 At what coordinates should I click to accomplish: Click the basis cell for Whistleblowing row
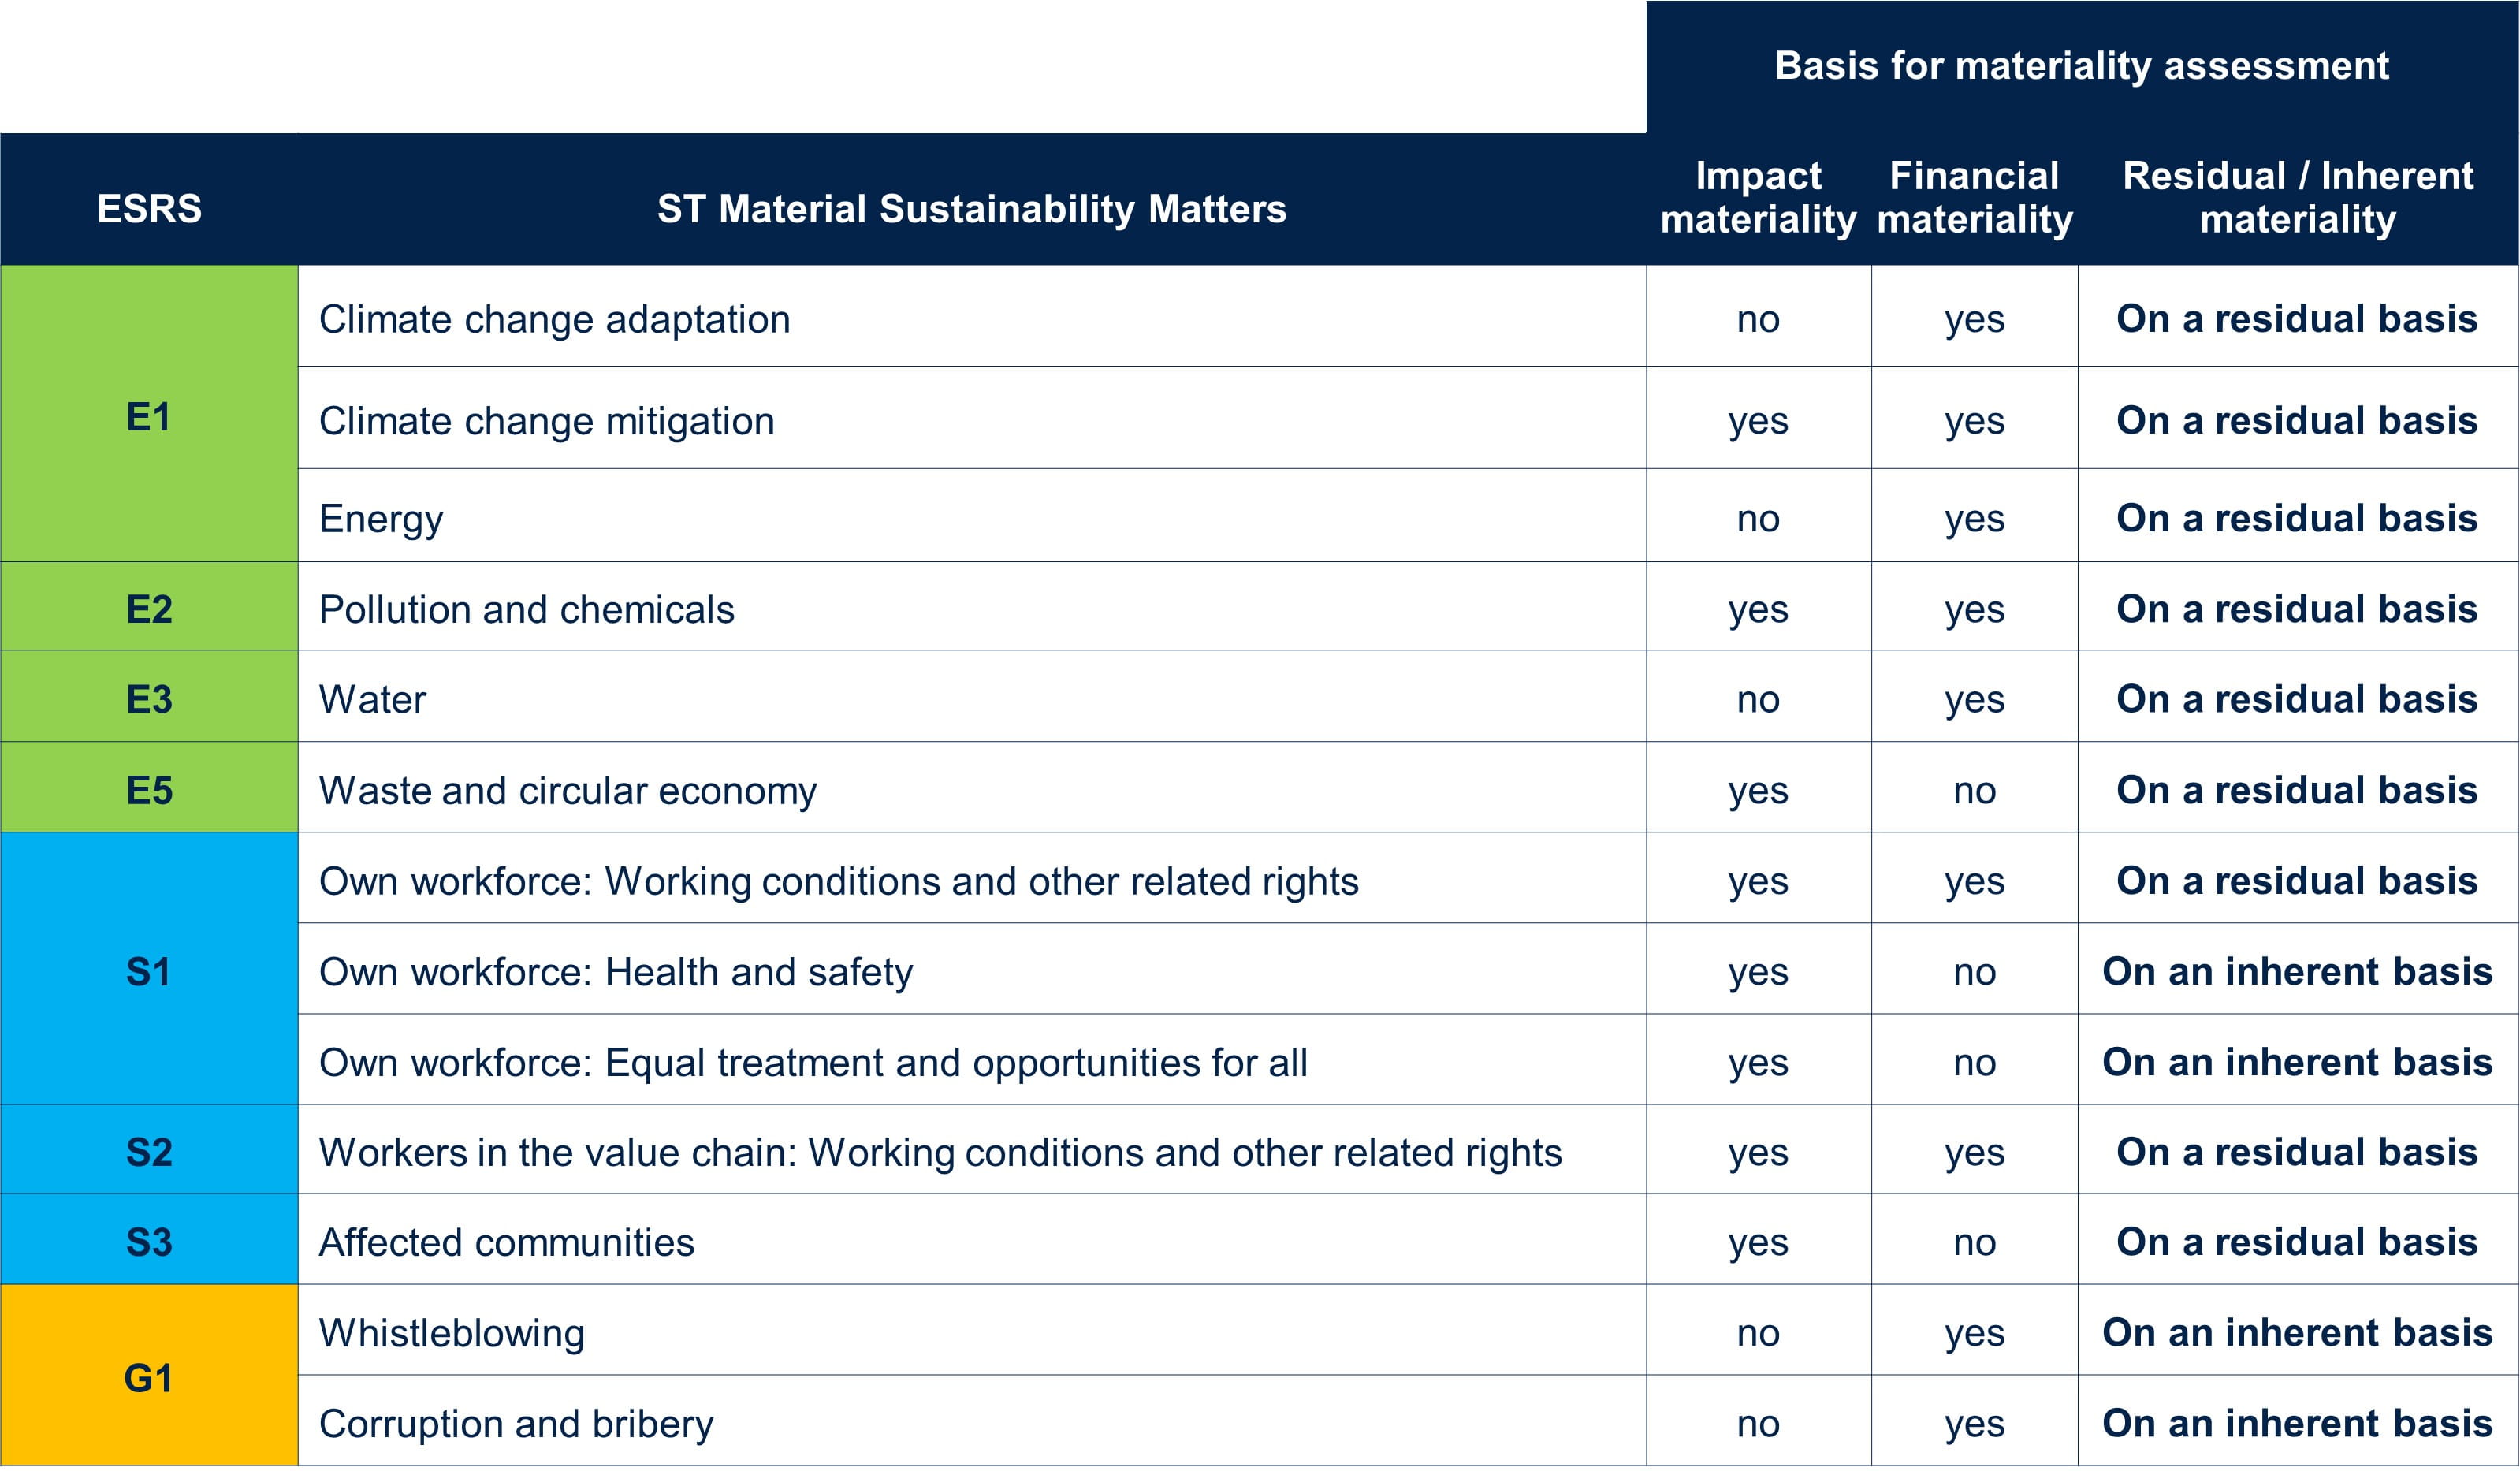[x=2297, y=1332]
